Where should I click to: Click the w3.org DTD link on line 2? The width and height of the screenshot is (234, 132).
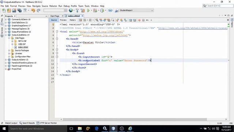click(x=193, y=28)
